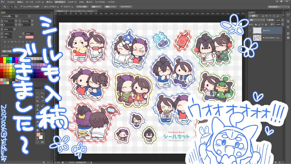Click the プリントサイズ button
The width and height of the screenshot is (291, 164).
[x=126, y=7]
